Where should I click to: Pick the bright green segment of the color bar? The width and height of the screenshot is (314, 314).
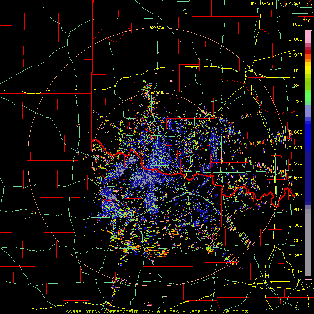308,95
